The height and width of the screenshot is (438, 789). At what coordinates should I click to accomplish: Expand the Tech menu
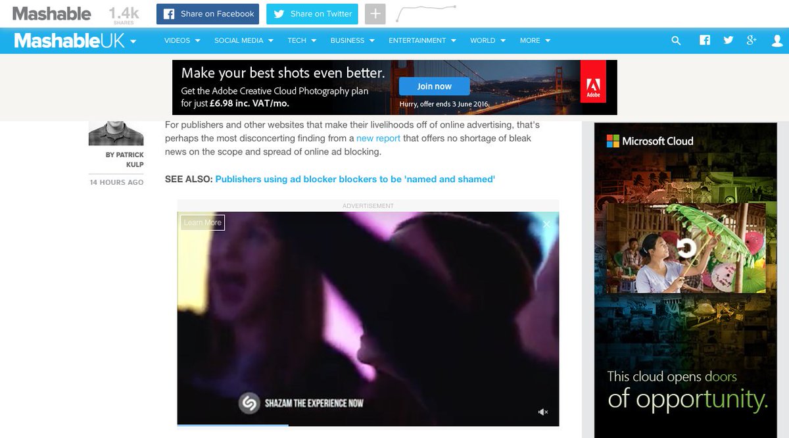pos(302,41)
